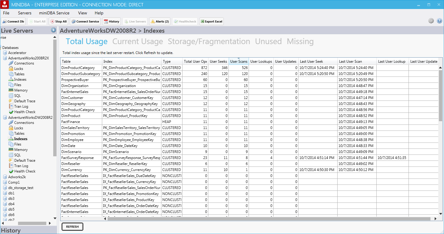Viewport: 444px width, 234px height.
Task: Select the Databases tree node
Action: (x=10, y=48)
